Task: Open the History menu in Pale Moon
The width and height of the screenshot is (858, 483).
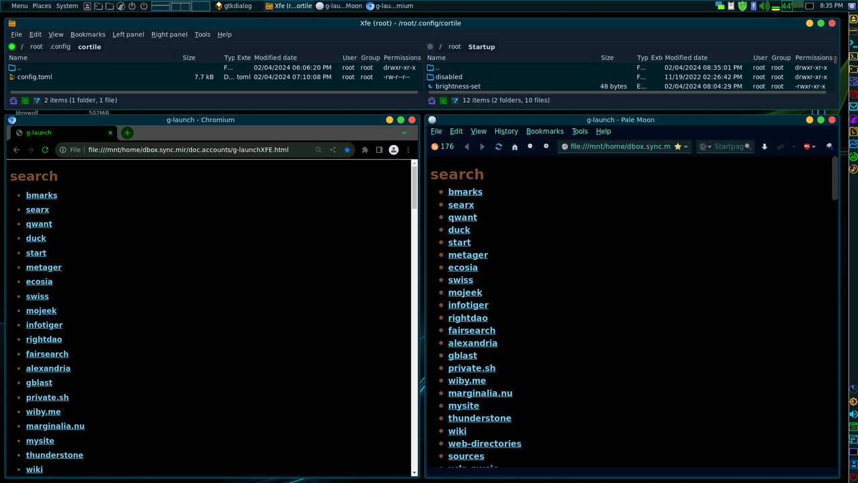Action: (506, 131)
